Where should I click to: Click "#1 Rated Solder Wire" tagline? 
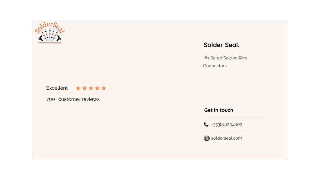pos(226,58)
